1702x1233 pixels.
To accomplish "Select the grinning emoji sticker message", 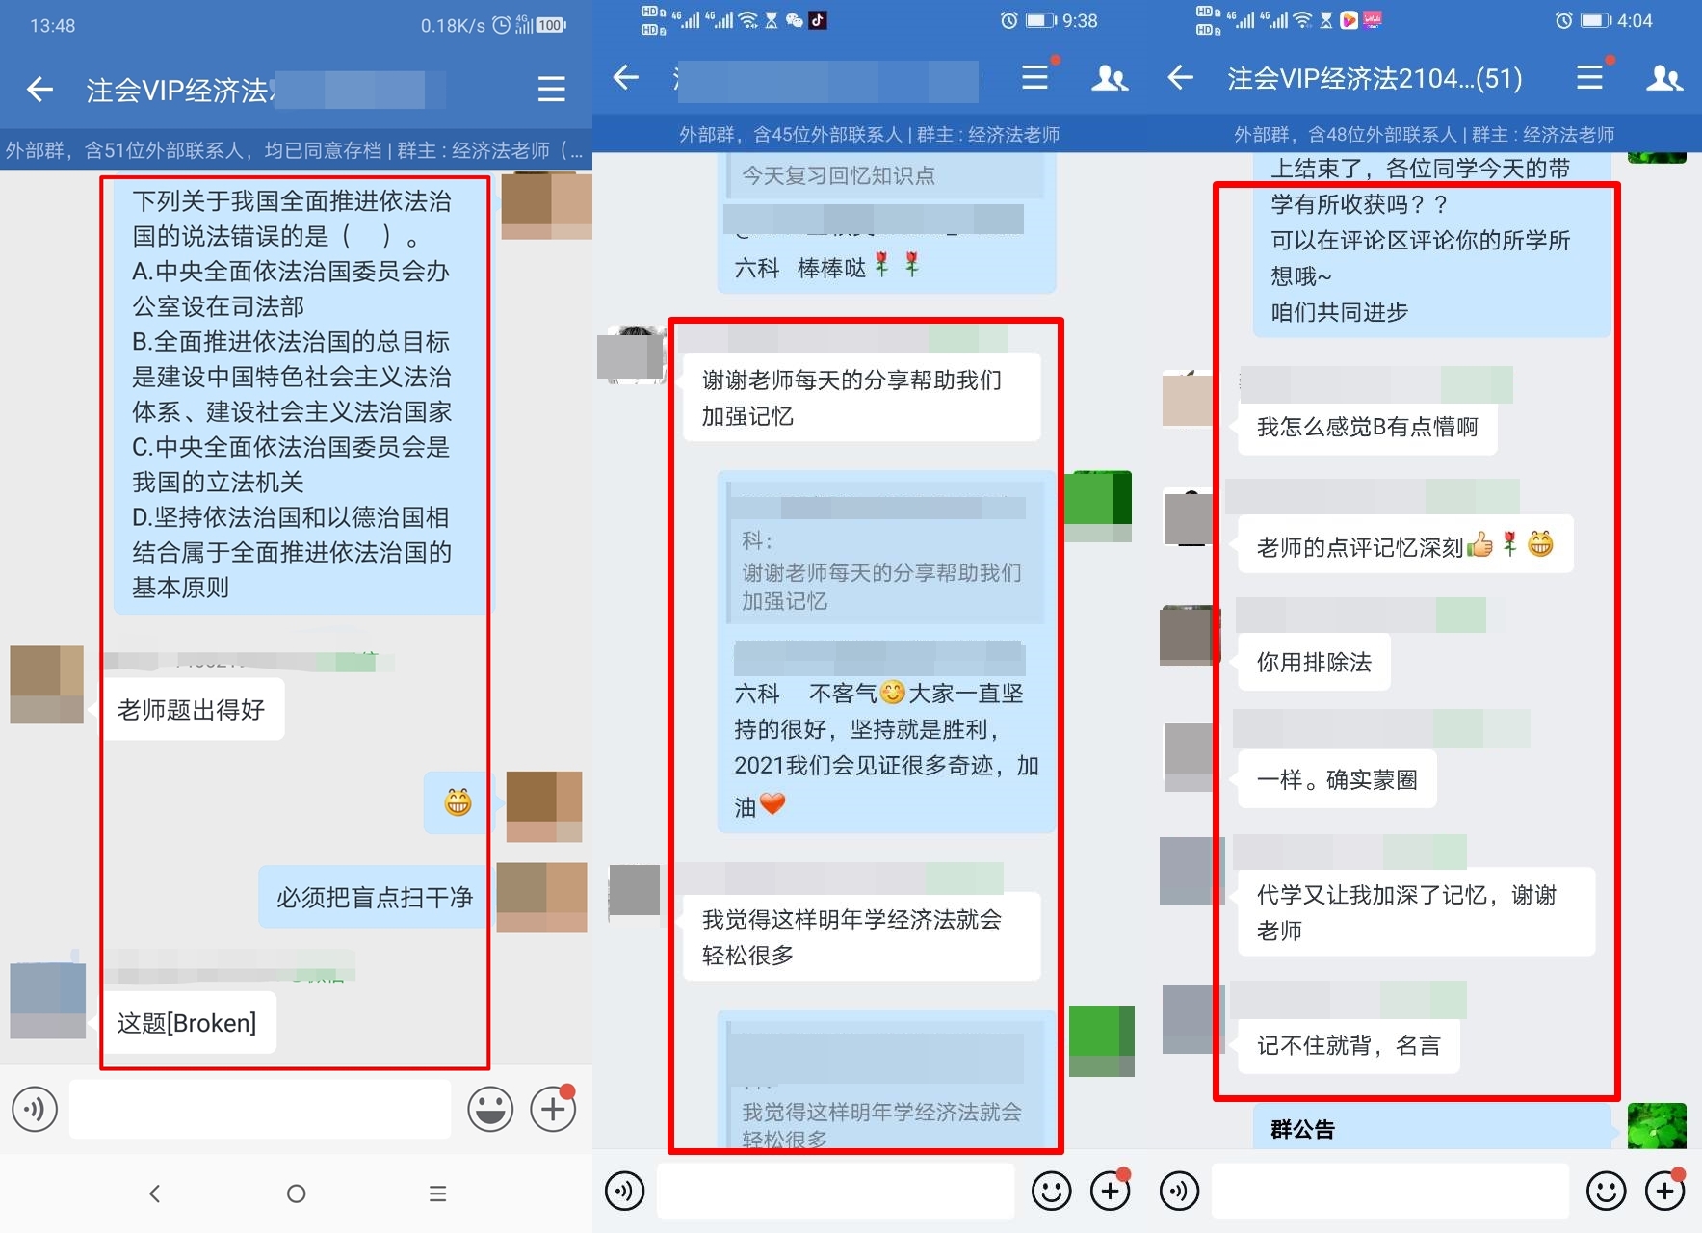I will (x=456, y=802).
